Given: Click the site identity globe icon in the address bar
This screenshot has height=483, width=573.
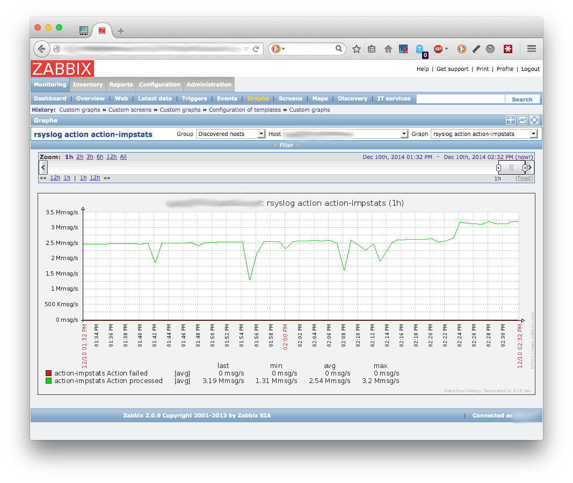Looking at the screenshot, I should click(x=56, y=49).
